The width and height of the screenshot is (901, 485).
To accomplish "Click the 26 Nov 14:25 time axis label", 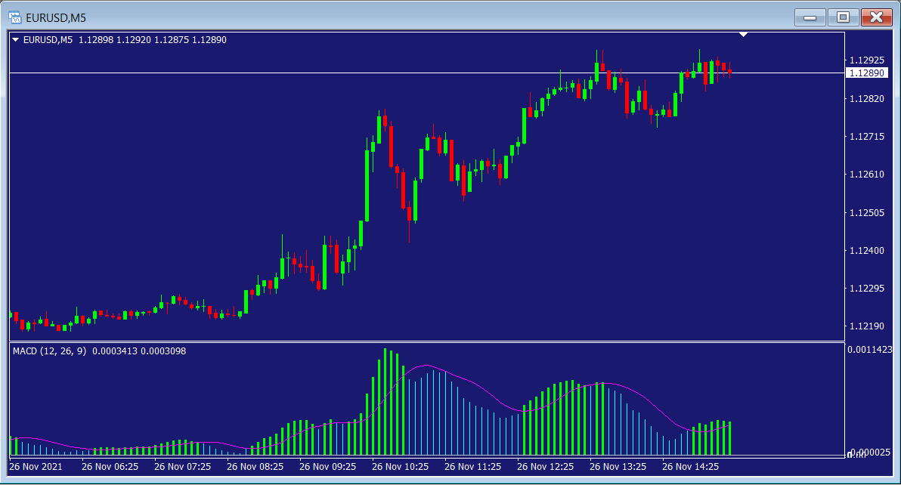I will (690, 467).
